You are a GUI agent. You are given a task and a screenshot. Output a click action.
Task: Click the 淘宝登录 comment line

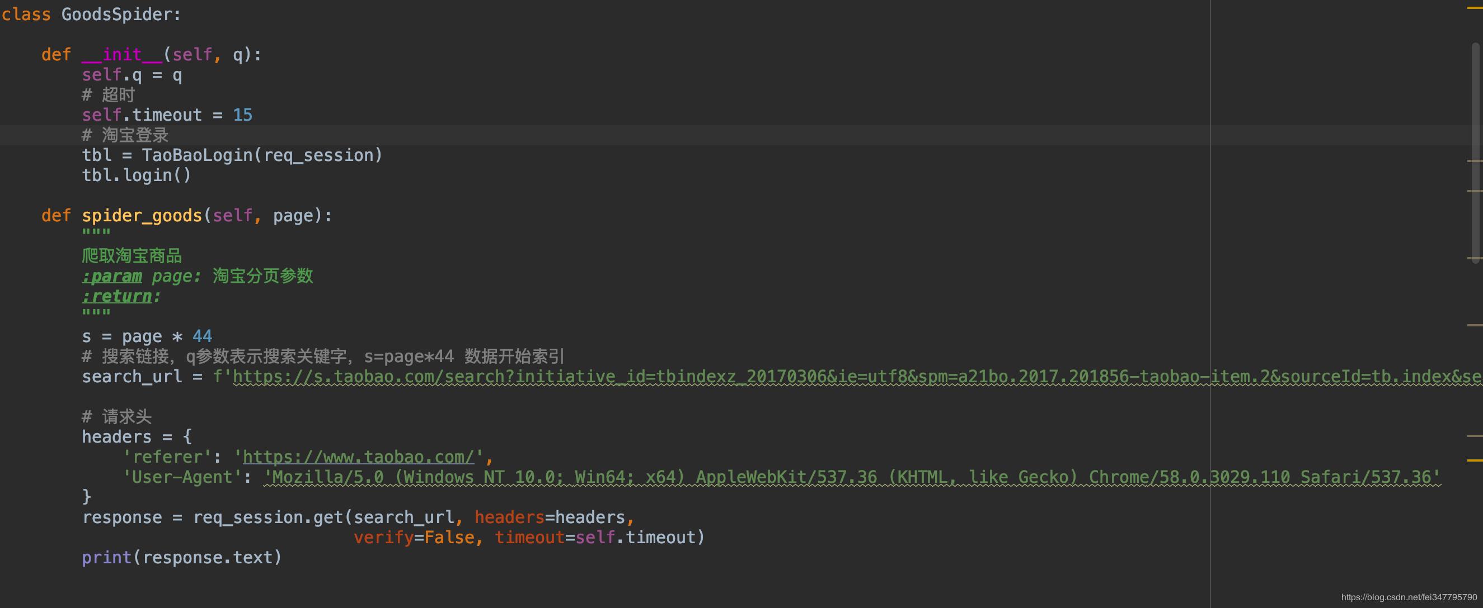(125, 135)
